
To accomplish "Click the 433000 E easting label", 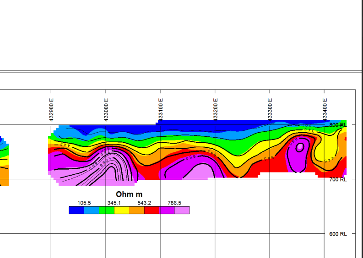I will click(x=106, y=110).
